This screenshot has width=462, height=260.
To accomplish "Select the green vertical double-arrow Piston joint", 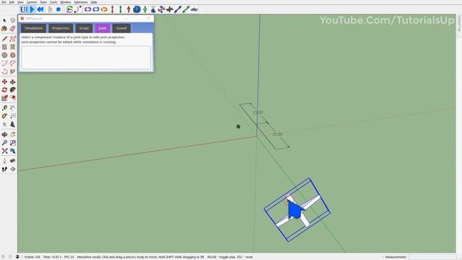I will (x=121, y=9).
